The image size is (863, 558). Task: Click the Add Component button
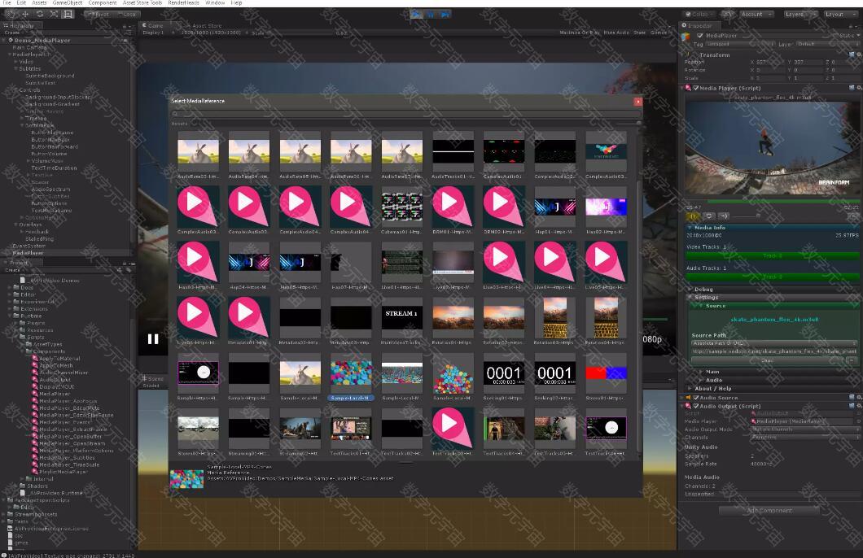pos(769,510)
